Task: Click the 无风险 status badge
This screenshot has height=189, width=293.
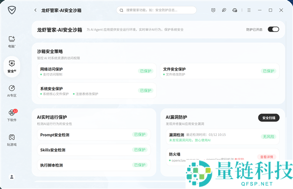Action: [269, 136]
